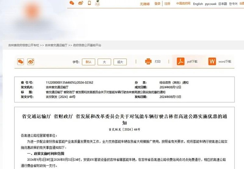This screenshot has width=244, height=169.
Task: Click the mascot avatar icon in header
Action: 97,3
